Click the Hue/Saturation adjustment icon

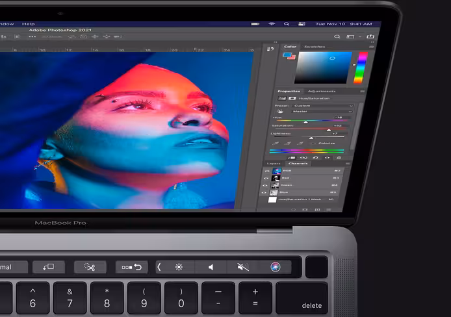[x=282, y=98]
